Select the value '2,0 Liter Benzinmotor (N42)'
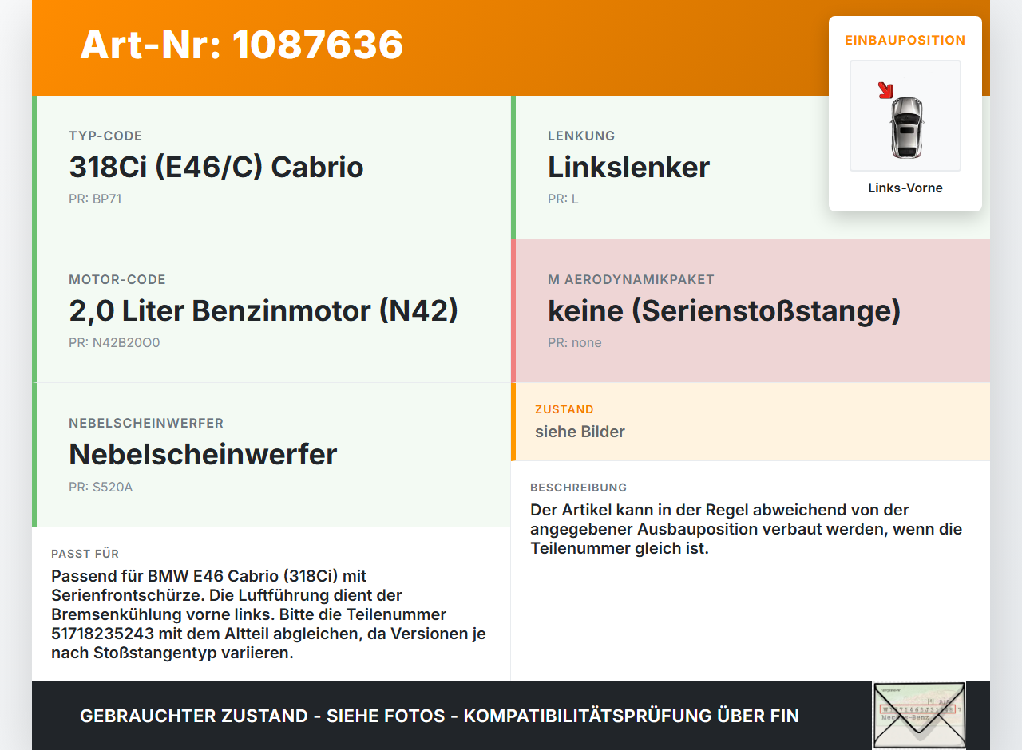This screenshot has width=1022, height=750. [263, 311]
